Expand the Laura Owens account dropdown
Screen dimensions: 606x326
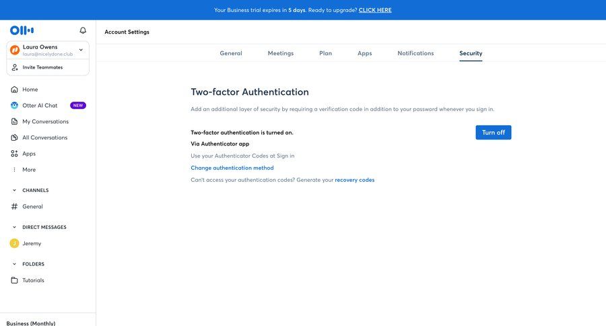81,50
